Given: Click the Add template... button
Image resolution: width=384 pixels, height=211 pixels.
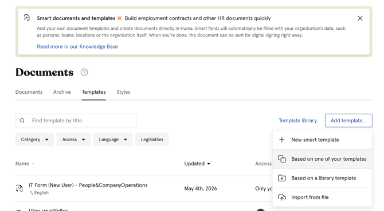Looking at the screenshot, I should [348, 121].
